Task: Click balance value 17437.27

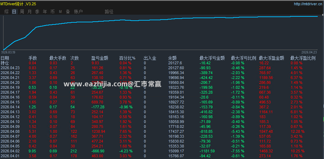Action: [176, 131]
